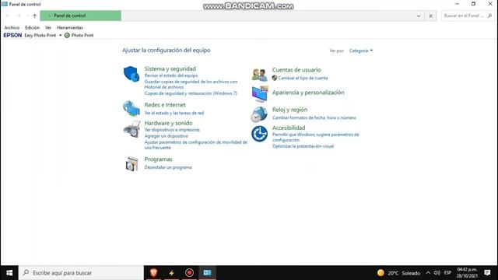Click the Control Panel icon in the title bar
This screenshot has width=498, height=280.
click(x=5, y=4)
